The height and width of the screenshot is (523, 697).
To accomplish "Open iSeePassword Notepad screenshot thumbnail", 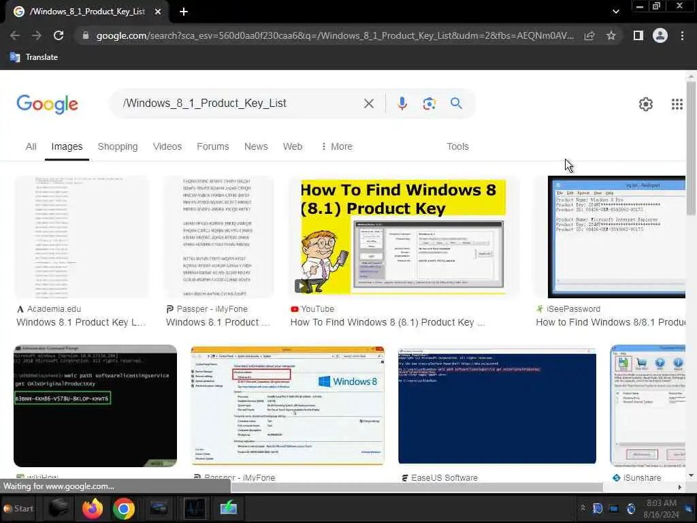I will click(x=617, y=237).
